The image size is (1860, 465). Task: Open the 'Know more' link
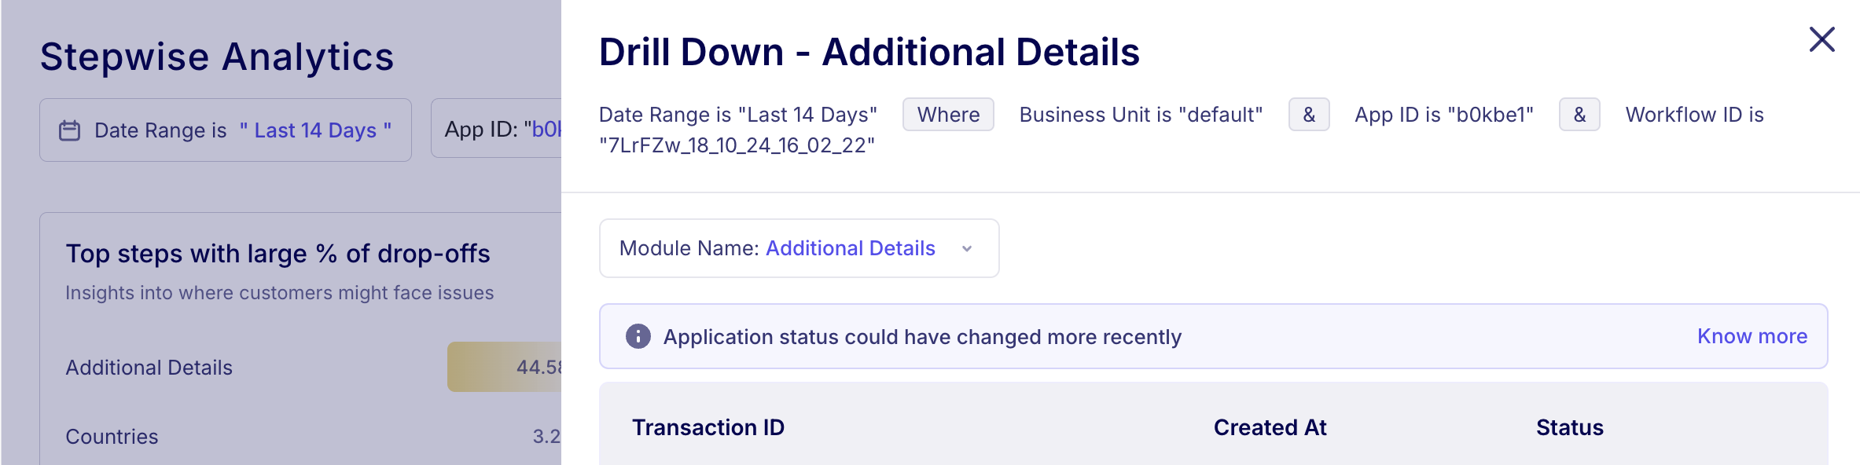coord(1752,335)
